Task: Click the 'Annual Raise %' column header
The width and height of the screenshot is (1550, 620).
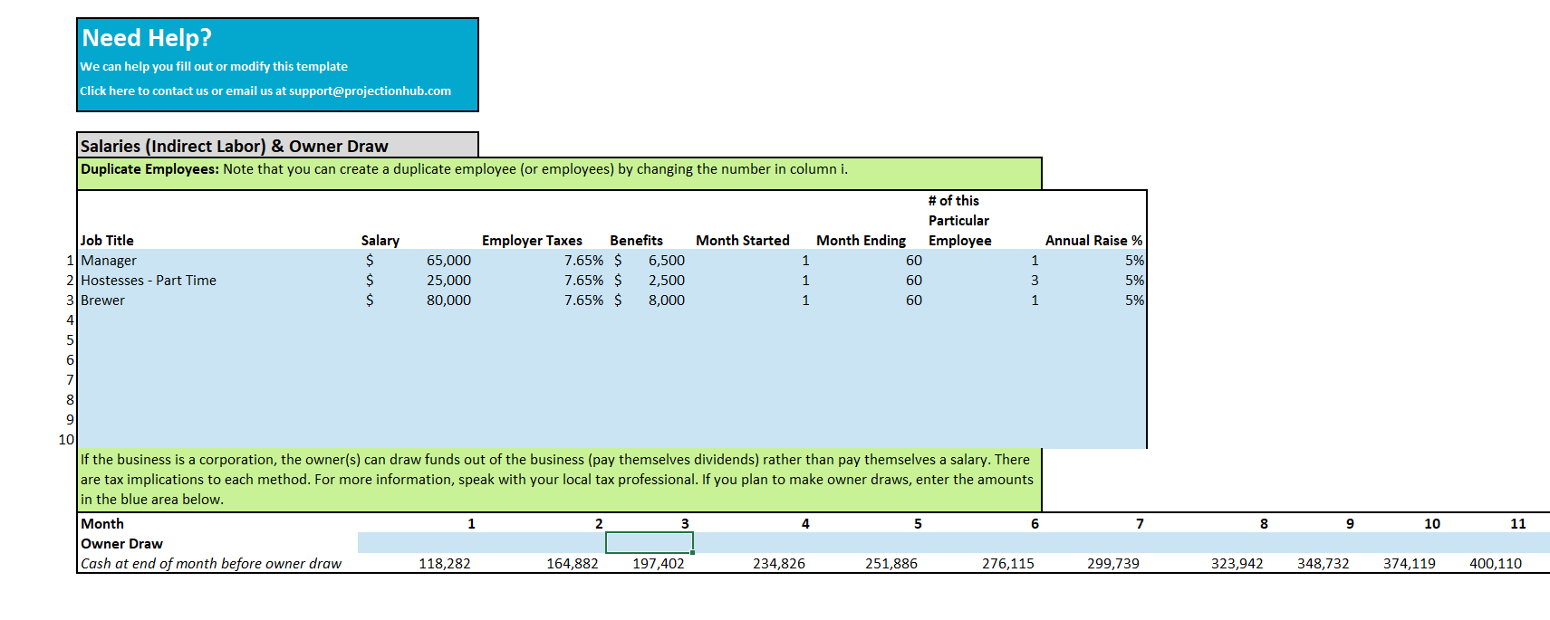Action: [x=1093, y=241]
